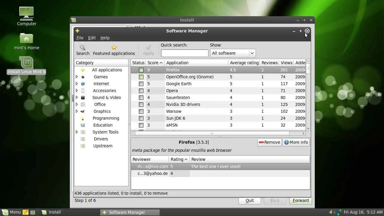Launch Install Linux Mint 8 desktop icon
This screenshot has height=216, width=384.
click(x=27, y=65)
